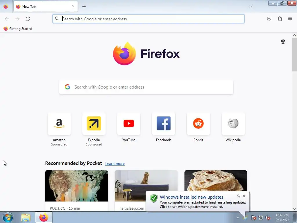
Task: Focus the URL bar search field
Action: coord(148,19)
